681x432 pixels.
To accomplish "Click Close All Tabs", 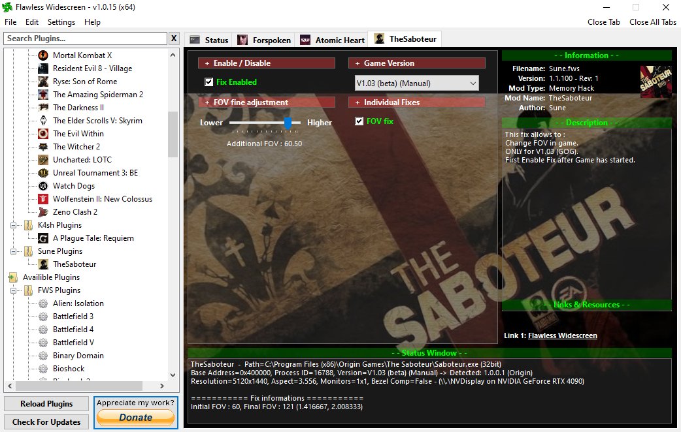I will (653, 22).
